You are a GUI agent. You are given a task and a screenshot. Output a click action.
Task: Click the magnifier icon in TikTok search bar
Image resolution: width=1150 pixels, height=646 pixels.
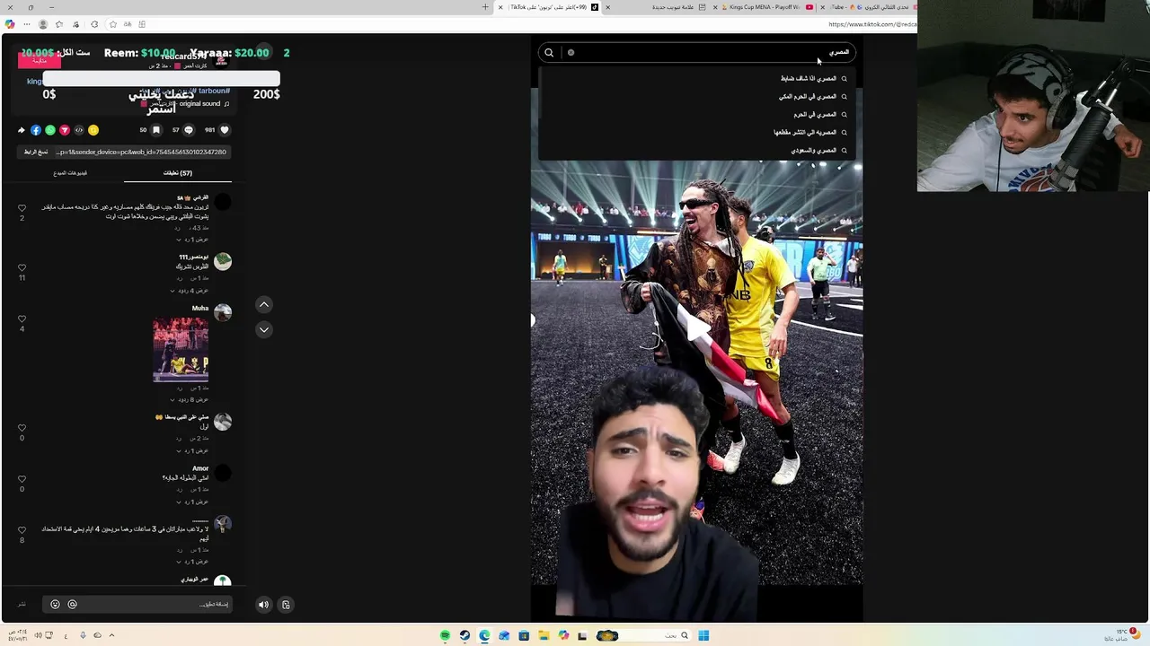coord(549,53)
